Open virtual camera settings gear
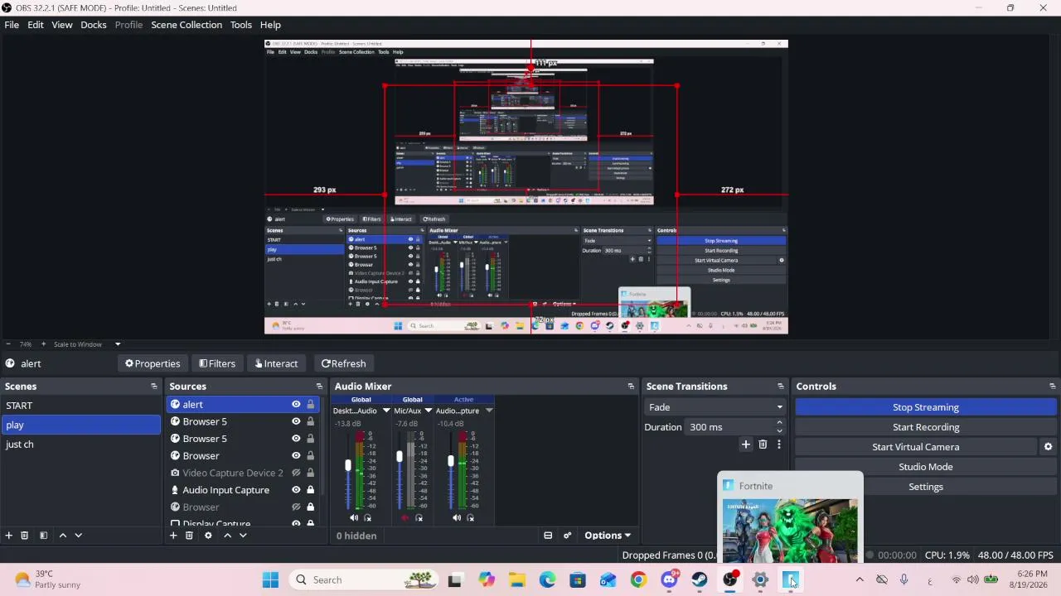 pos(1048,447)
